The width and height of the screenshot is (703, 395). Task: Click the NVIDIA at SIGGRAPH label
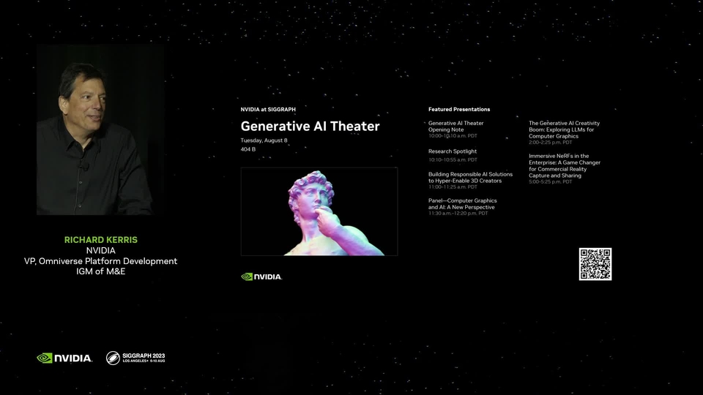[268, 109]
